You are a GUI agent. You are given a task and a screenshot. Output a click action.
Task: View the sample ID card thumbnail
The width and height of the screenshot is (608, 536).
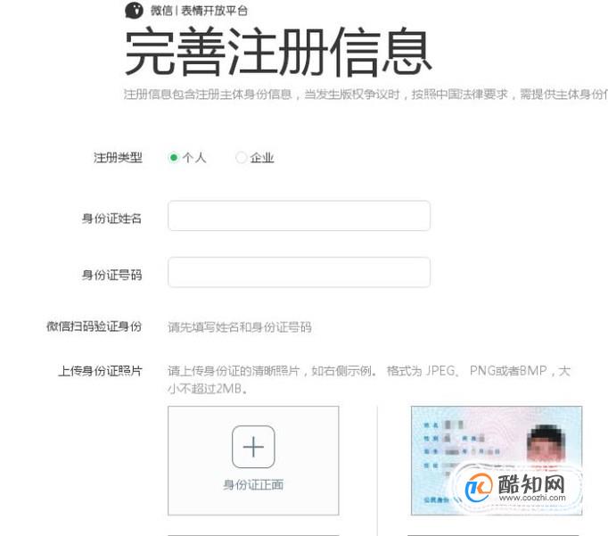tap(497, 461)
